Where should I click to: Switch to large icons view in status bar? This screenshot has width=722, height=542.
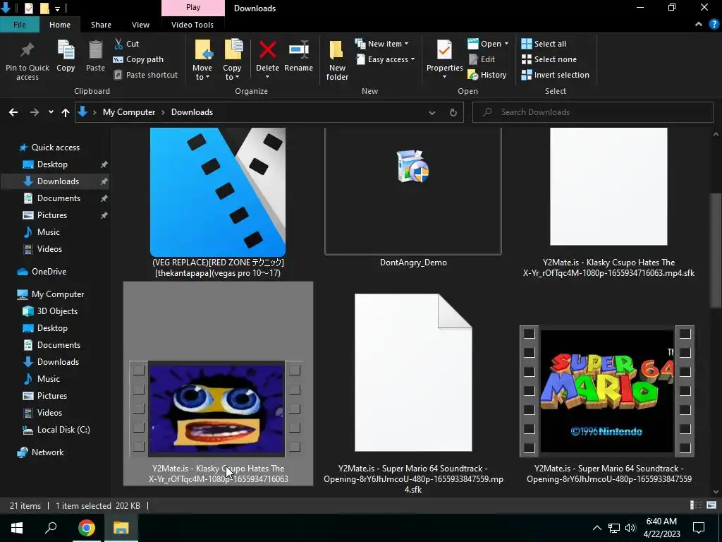pyautogui.click(x=711, y=505)
